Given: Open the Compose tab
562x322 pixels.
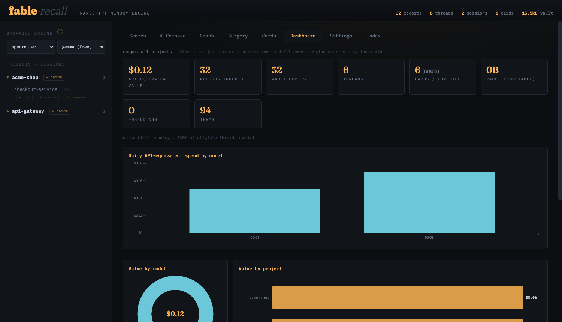Looking at the screenshot, I should click(173, 36).
